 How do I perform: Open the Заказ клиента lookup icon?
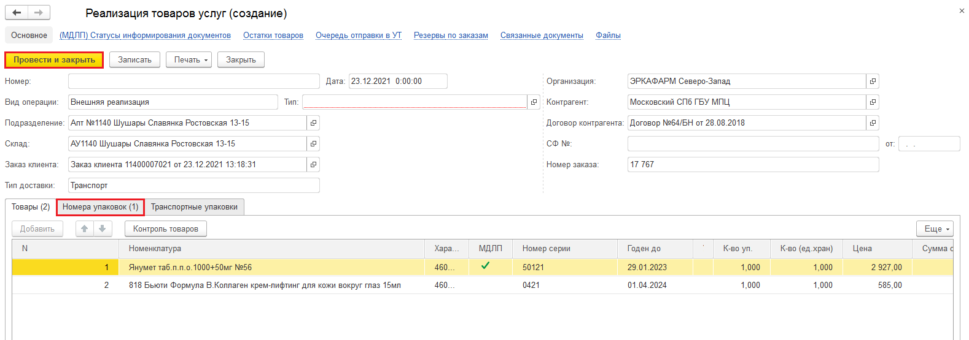(313, 164)
